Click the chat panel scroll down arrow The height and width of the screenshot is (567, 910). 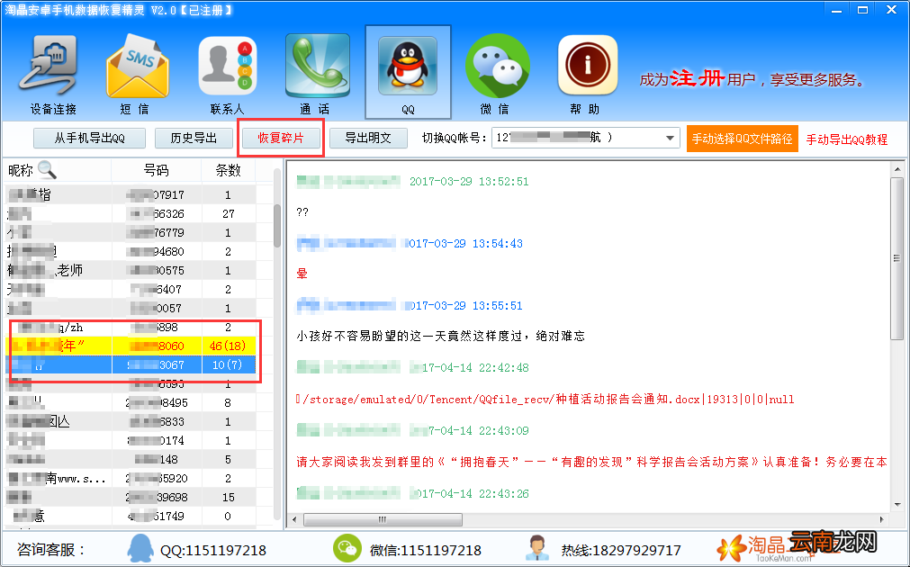[x=897, y=505]
